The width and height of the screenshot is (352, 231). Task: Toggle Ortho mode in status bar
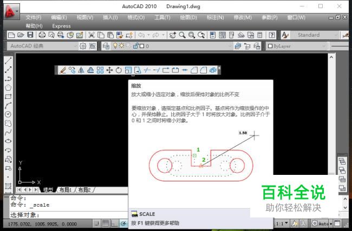pos(114,223)
